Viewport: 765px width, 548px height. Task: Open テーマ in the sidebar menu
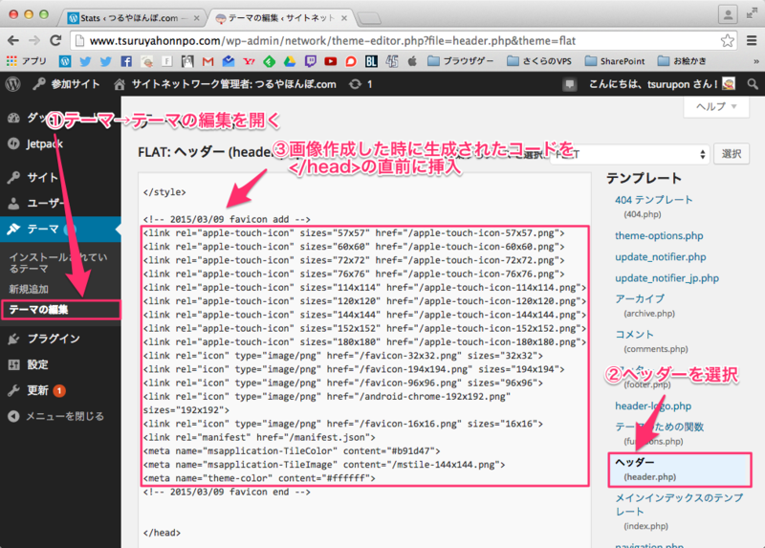pos(60,229)
